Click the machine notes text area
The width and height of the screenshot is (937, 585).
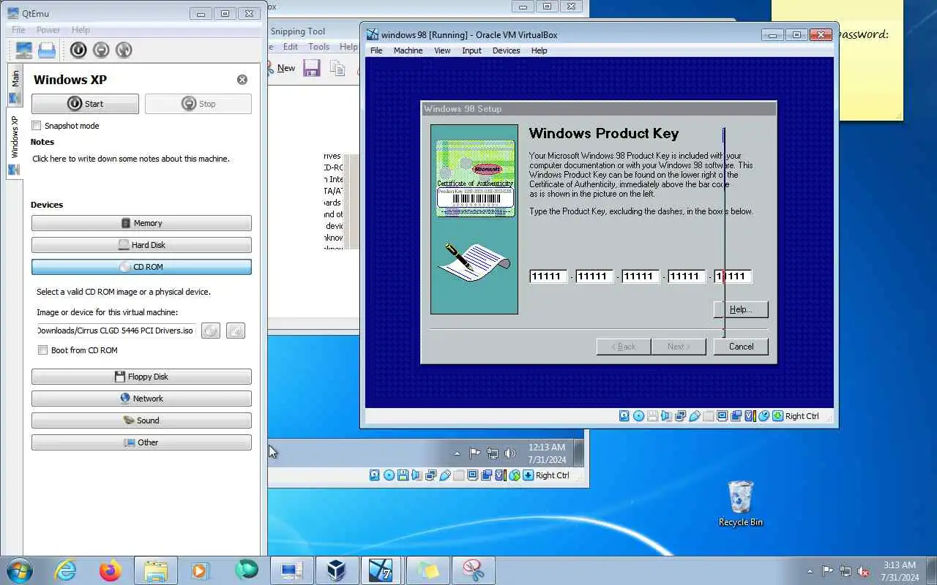point(141,173)
